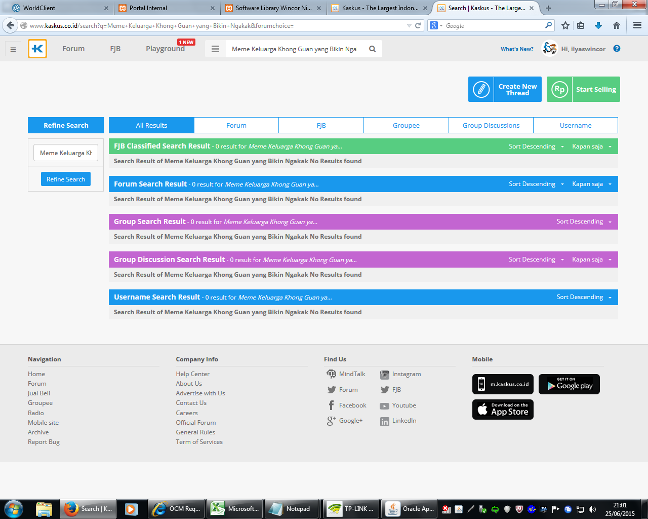This screenshot has width=648, height=519.
Task: Switch to the Groupee results tab
Action: tap(406, 125)
